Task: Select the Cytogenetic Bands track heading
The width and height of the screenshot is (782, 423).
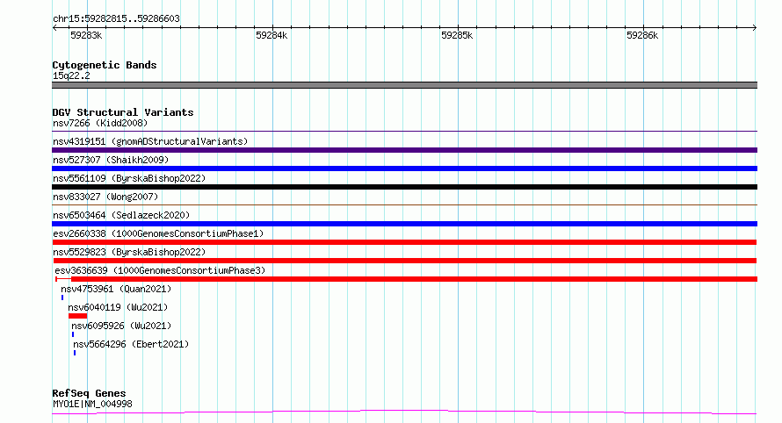Action: 105,65
